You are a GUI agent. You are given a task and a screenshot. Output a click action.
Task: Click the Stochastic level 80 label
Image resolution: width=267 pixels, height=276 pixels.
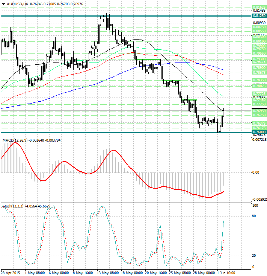(254, 216)
